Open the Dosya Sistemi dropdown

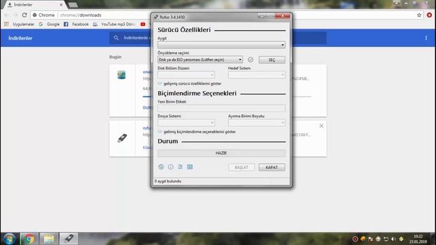(186, 122)
